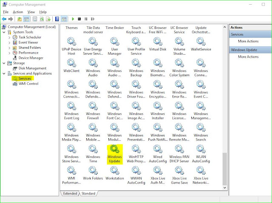Click the scroll up arrow of services list
The width and height of the screenshot is (272, 203).
[x=225, y=27]
